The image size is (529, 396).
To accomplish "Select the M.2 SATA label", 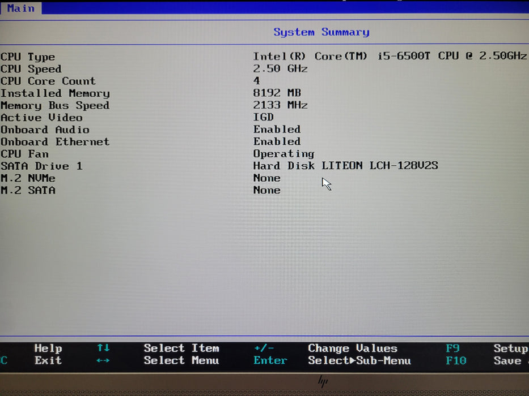I will point(28,190).
